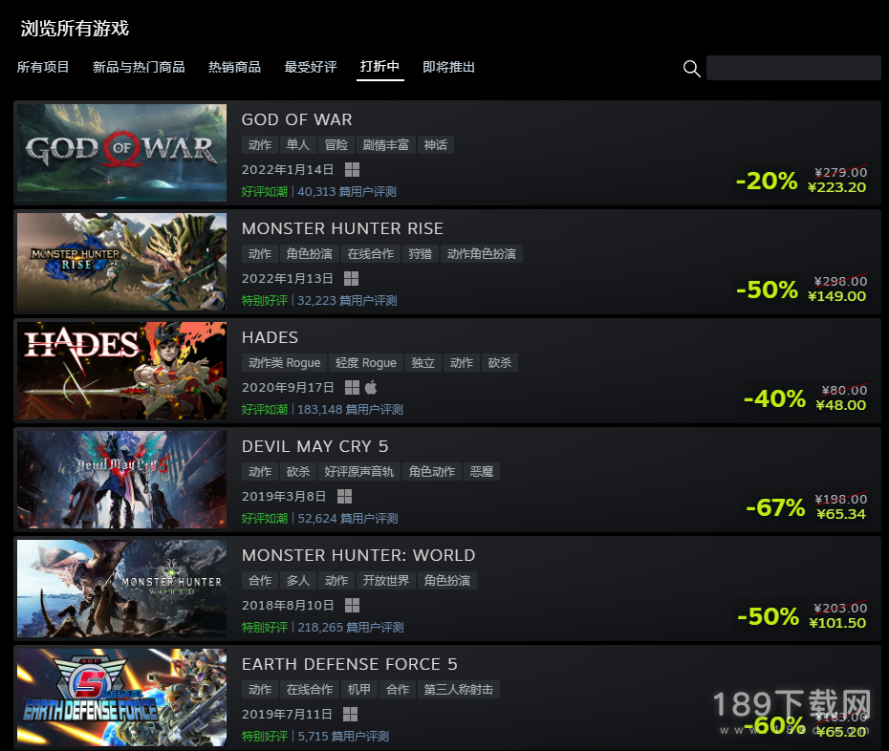Open the 新品与热门商品 tab
889x751 pixels.
[139, 67]
